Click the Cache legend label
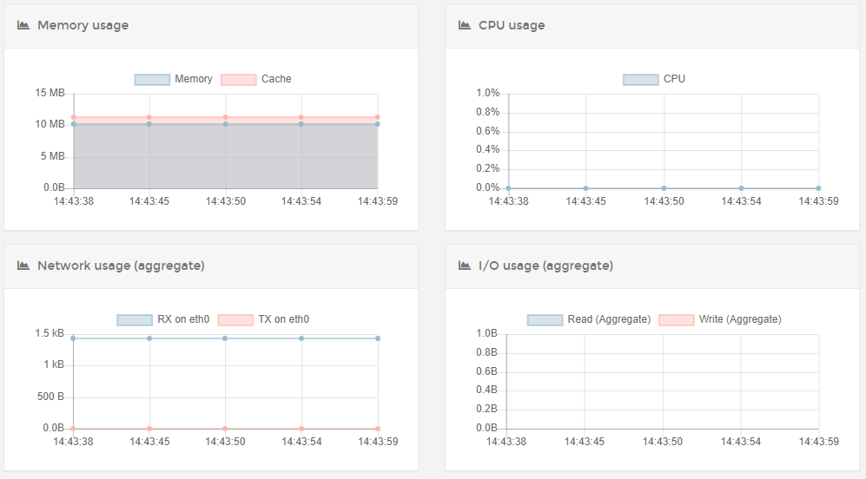Viewport: 866px width, 479px height. pos(276,79)
